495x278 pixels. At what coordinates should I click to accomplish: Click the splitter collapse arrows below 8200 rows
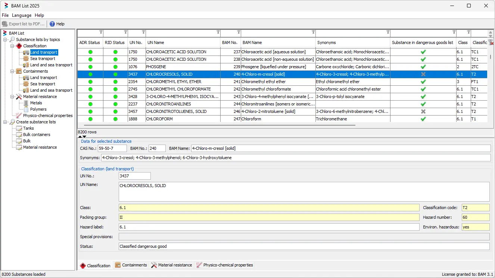[82, 137]
